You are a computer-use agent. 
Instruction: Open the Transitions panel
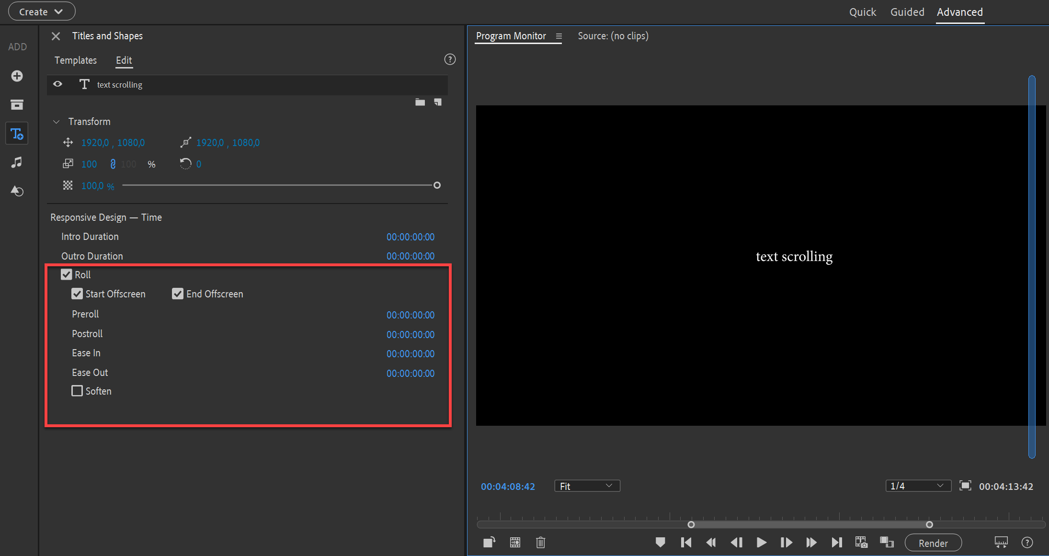17,191
